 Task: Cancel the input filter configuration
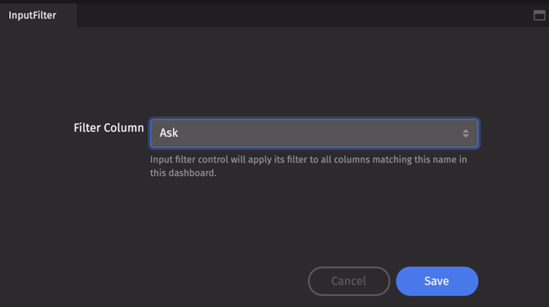(x=348, y=281)
